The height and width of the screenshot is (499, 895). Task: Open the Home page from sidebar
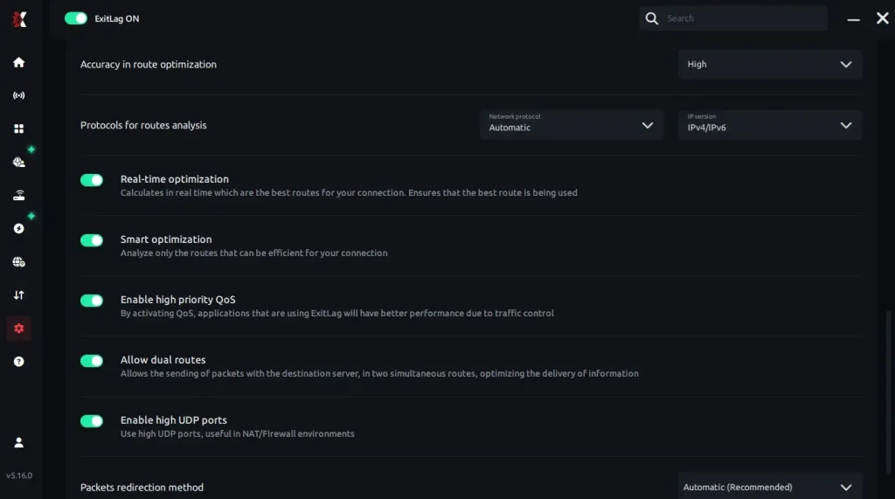click(19, 62)
